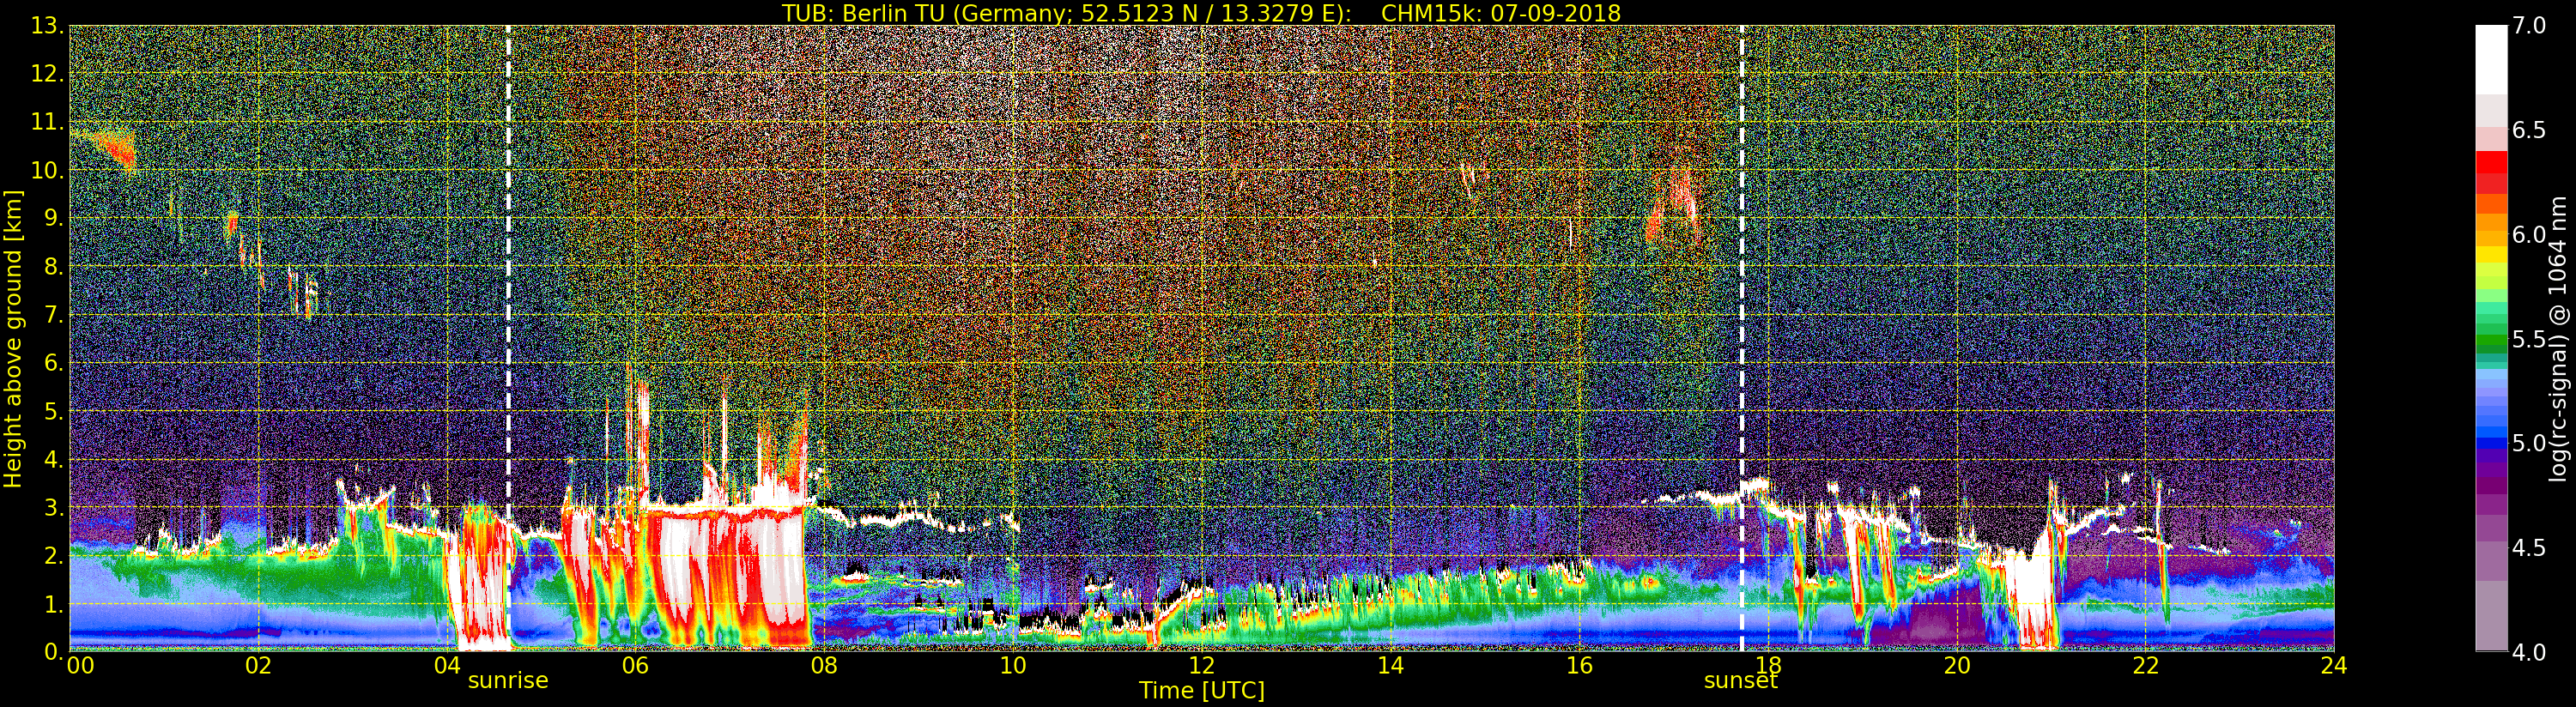The width and height of the screenshot is (2576, 707).
Task: Click the "00" time axis tick label
Action: [80, 666]
